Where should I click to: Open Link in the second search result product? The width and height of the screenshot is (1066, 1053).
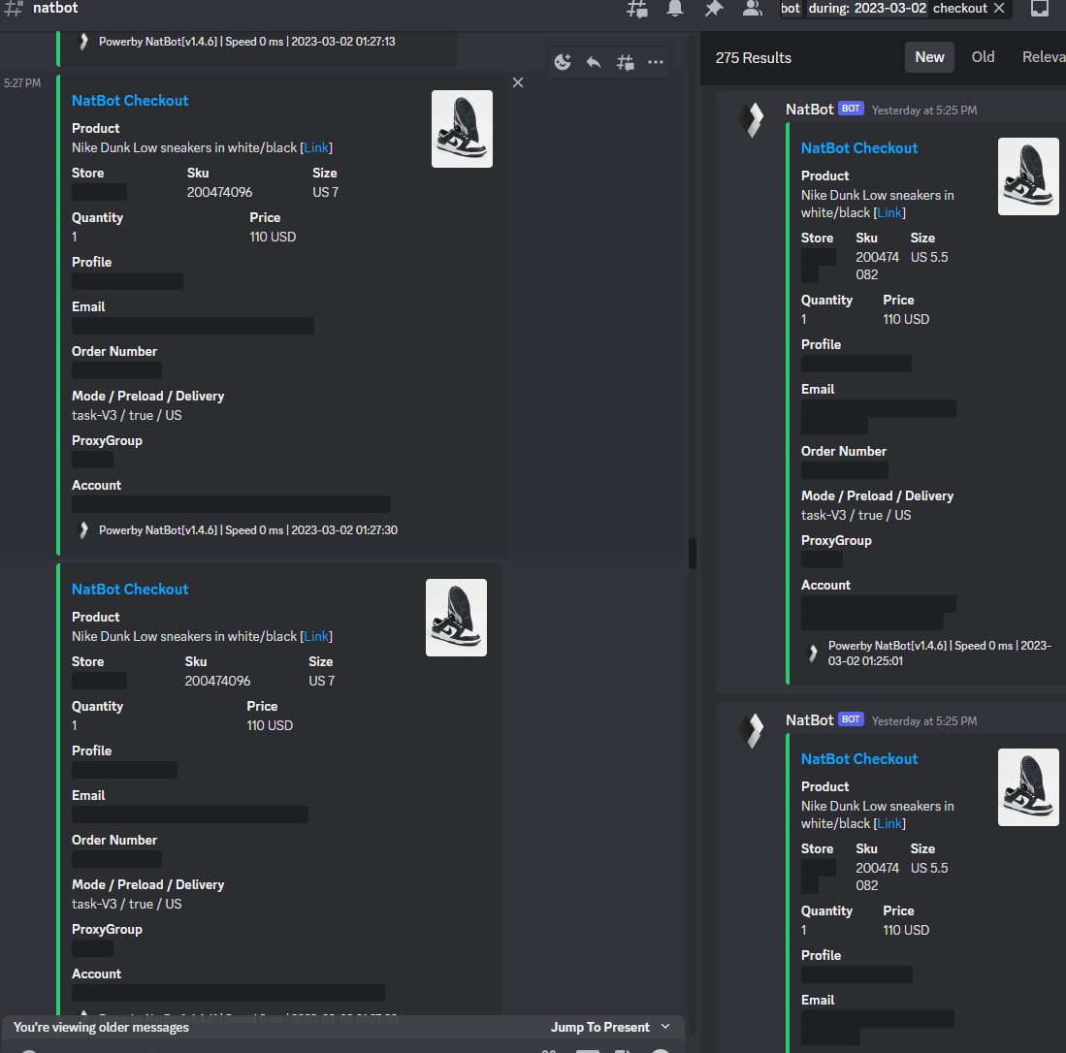[x=889, y=824]
